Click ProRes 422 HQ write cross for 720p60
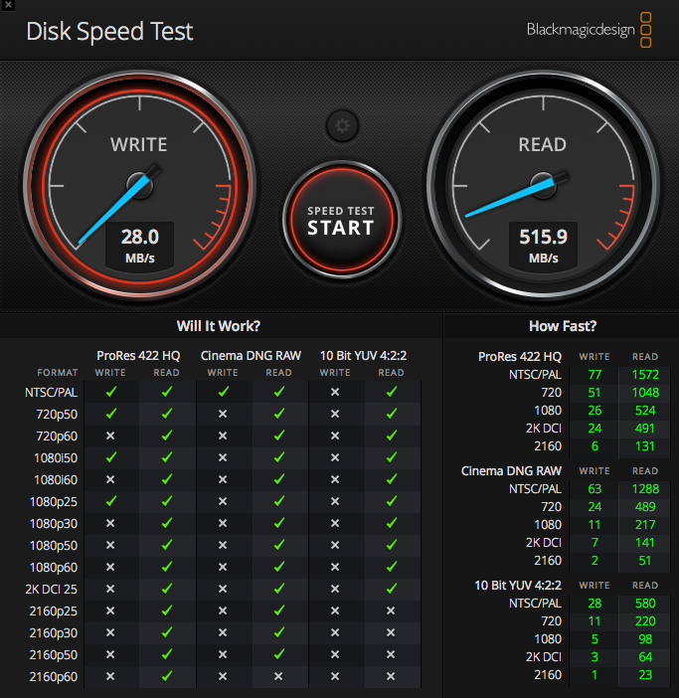 110,436
